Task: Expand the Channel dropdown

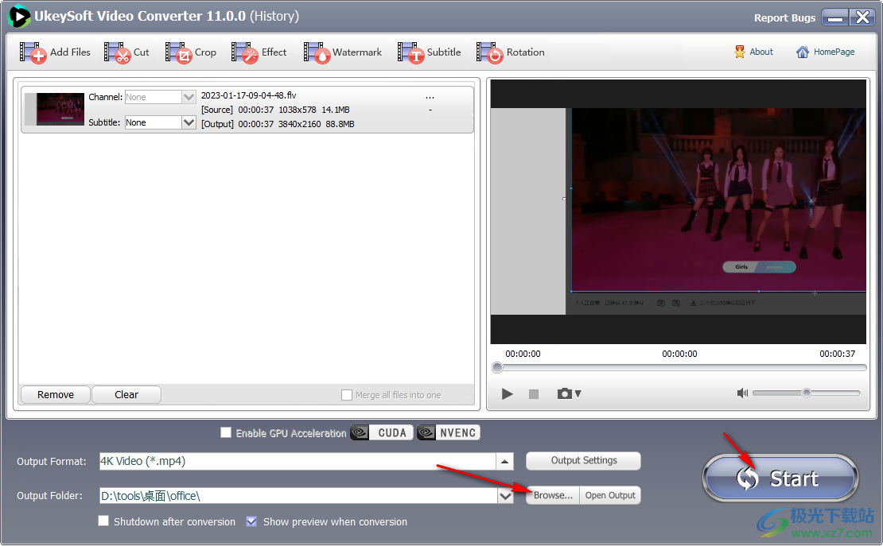Action: point(189,97)
